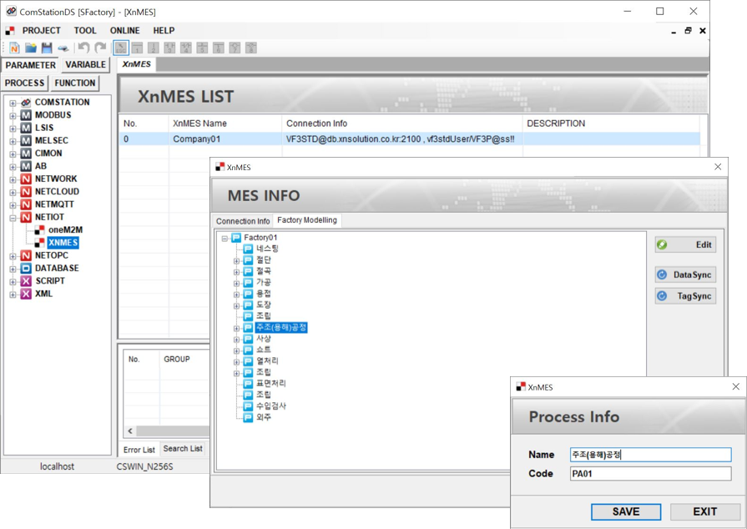Click the New project toolbar icon
747x529 pixels.
click(14, 48)
